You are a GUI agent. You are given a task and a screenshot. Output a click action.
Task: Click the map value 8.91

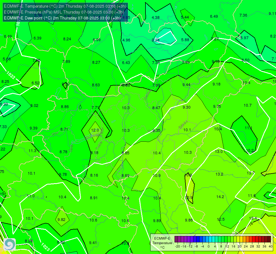pos(94,198)
